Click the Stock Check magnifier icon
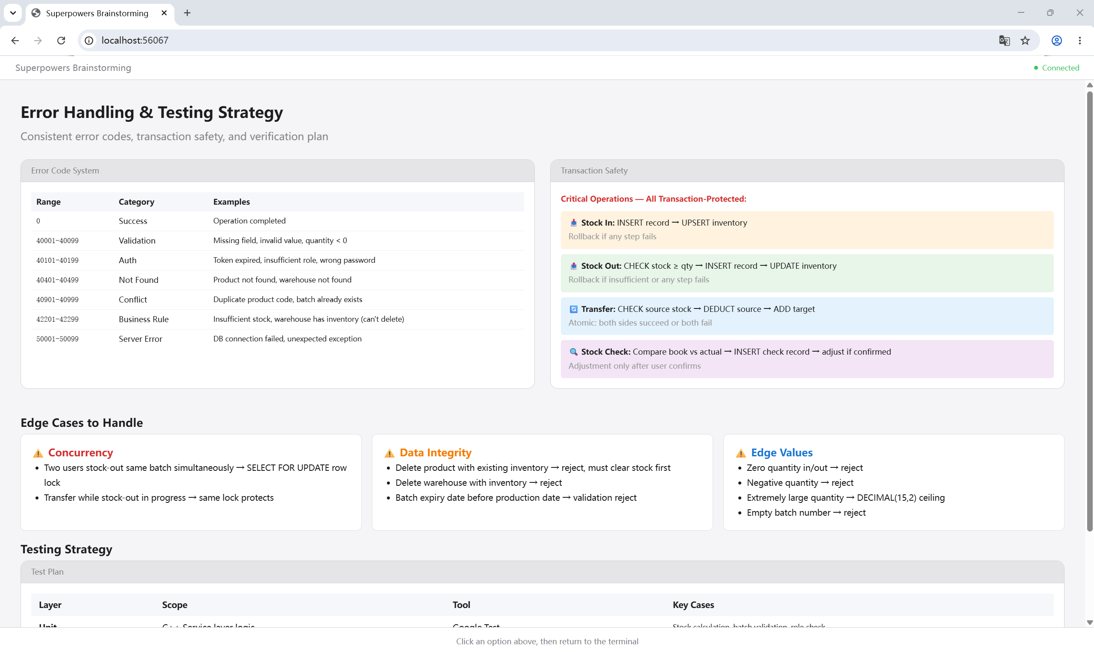The image size is (1094, 652). pyautogui.click(x=573, y=352)
